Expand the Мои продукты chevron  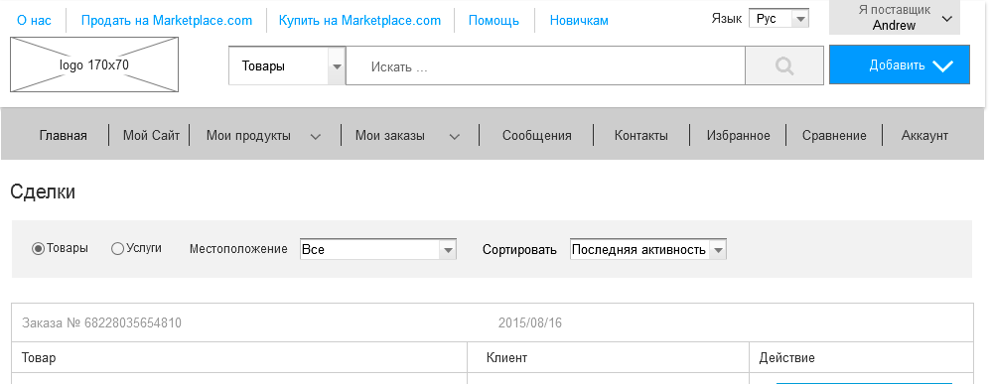(316, 136)
